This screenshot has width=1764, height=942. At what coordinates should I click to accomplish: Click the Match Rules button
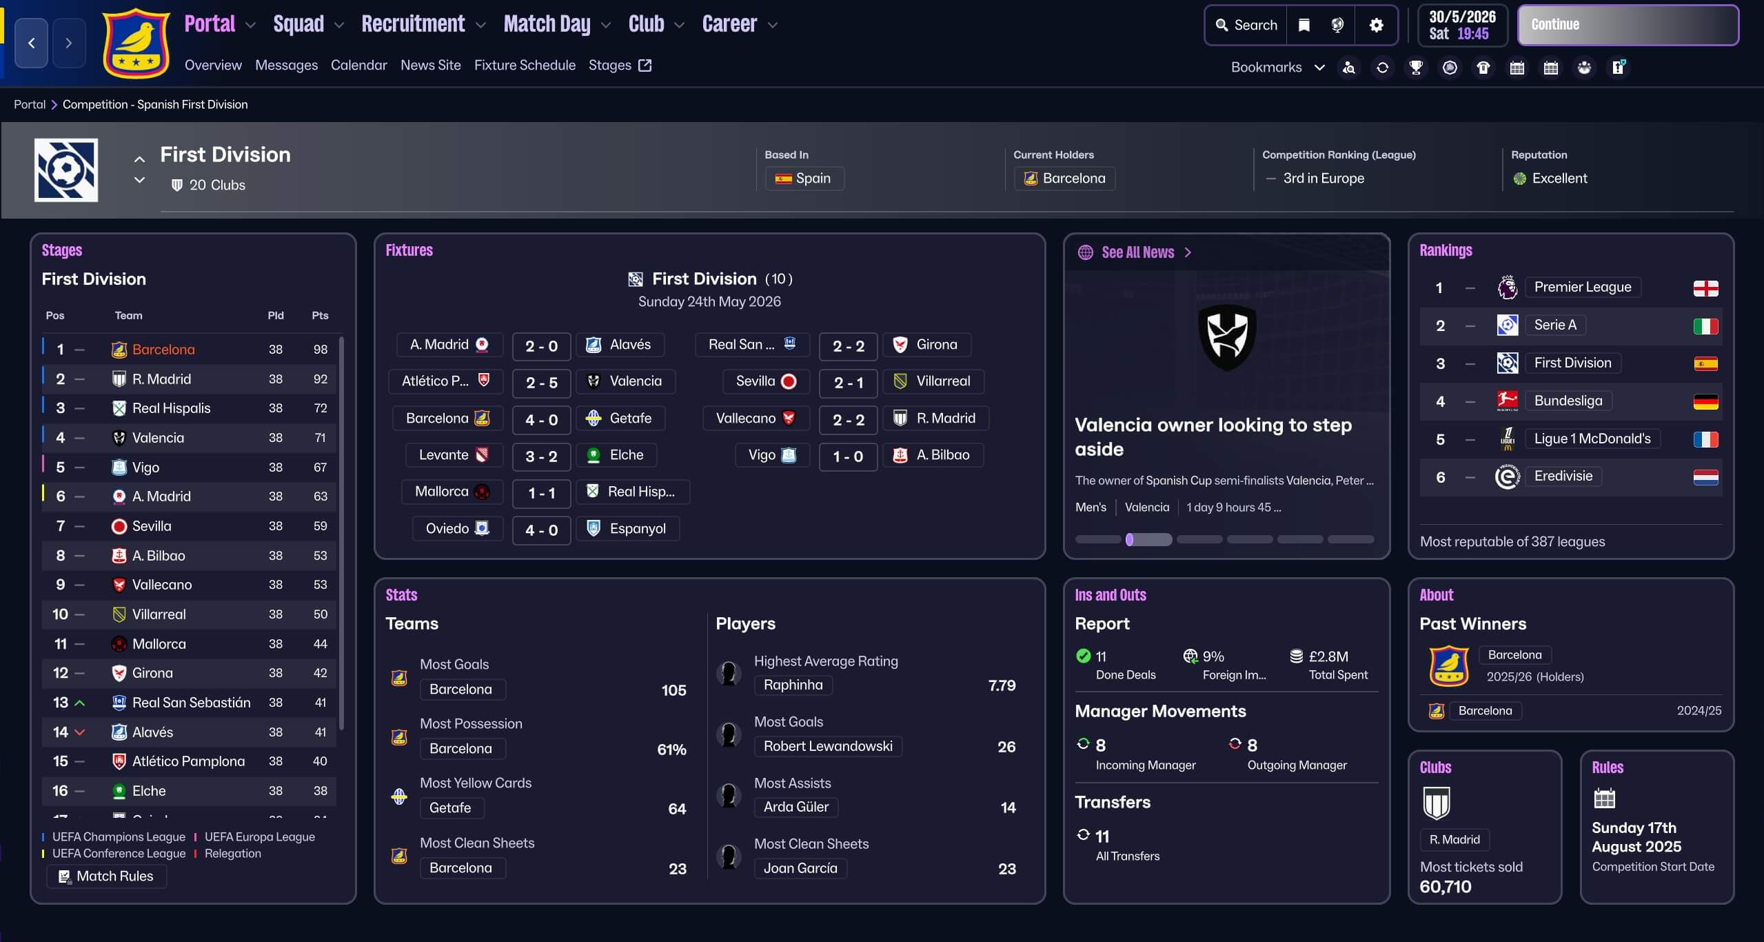(106, 876)
